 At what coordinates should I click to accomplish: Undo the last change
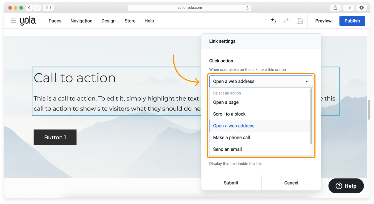coord(273,21)
